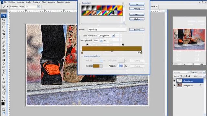207x116 pixels.
Task: Open the Tipo sfumatura dropdown
Action: point(113,36)
